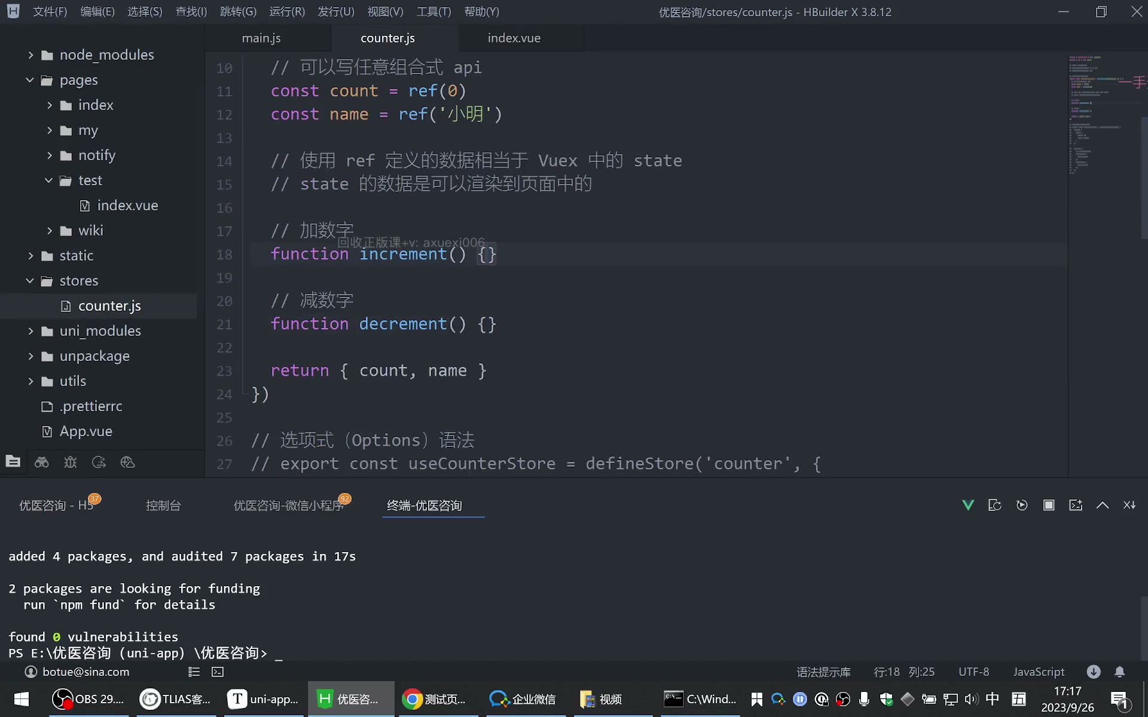The height and width of the screenshot is (717, 1148).
Task: Toggle the terminal icon in status bar
Action: click(218, 672)
